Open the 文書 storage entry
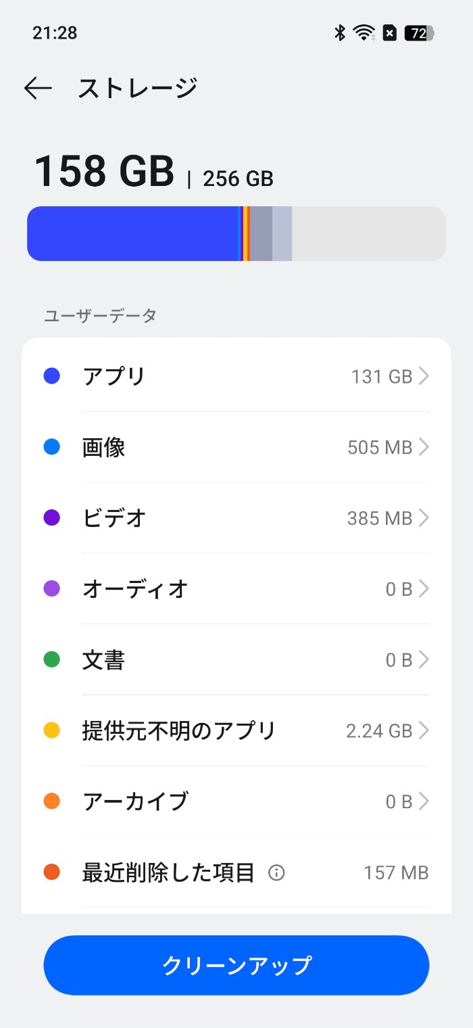 pos(236,659)
